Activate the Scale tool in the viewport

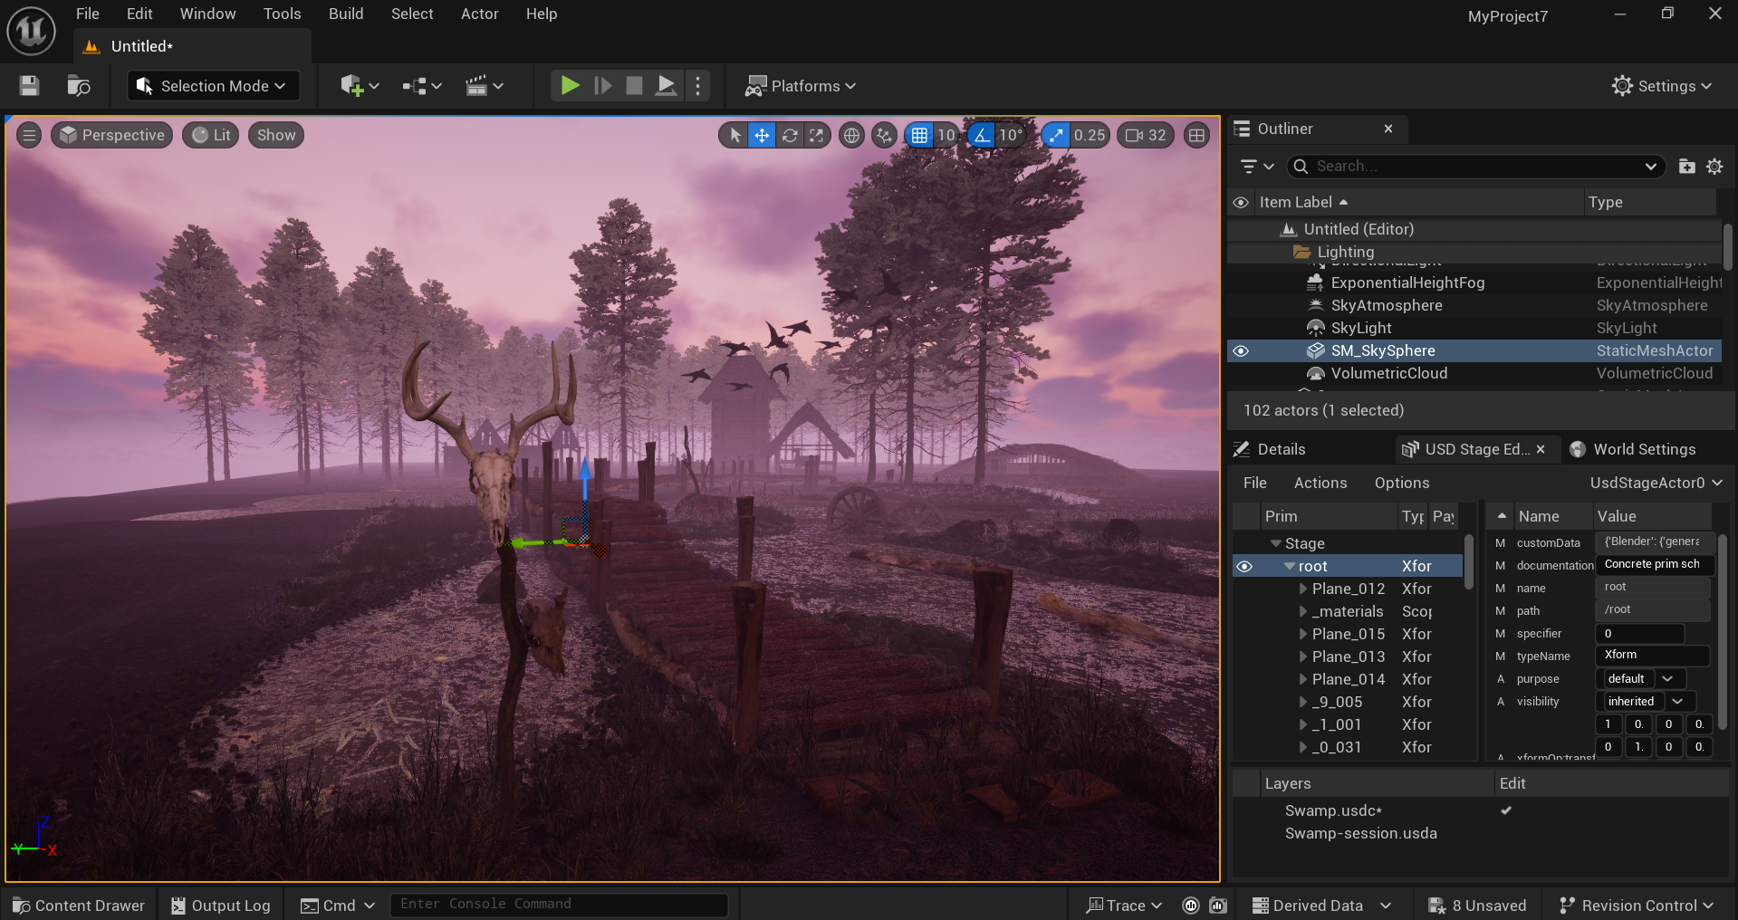(x=817, y=135)
